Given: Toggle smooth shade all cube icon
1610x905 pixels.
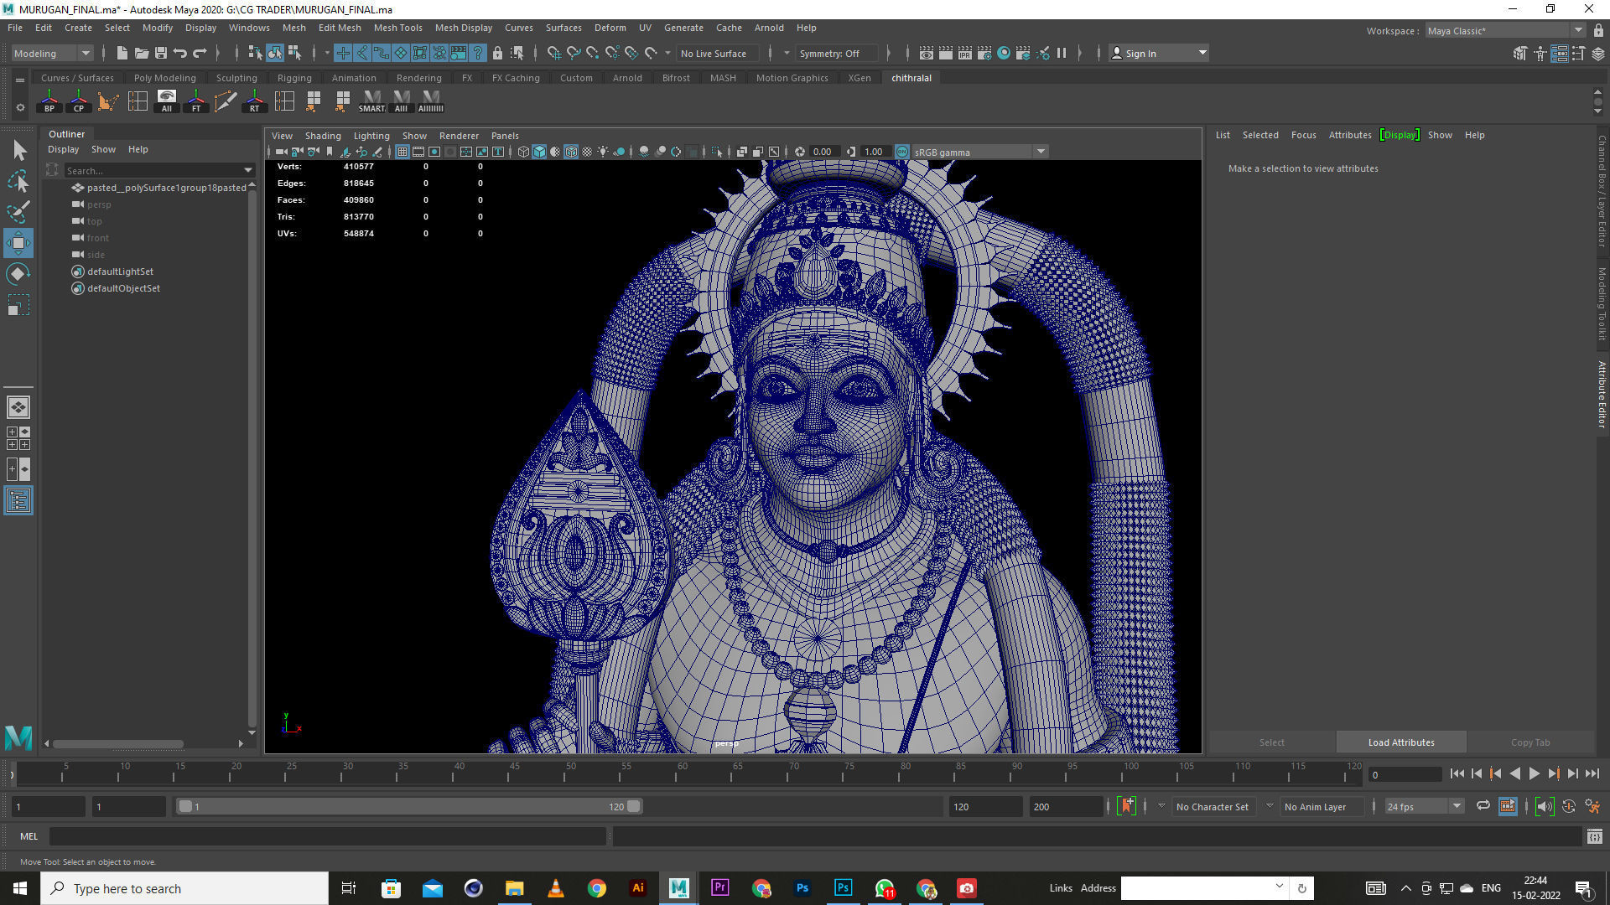Looking at the screenshot, I should pos(539,152).
